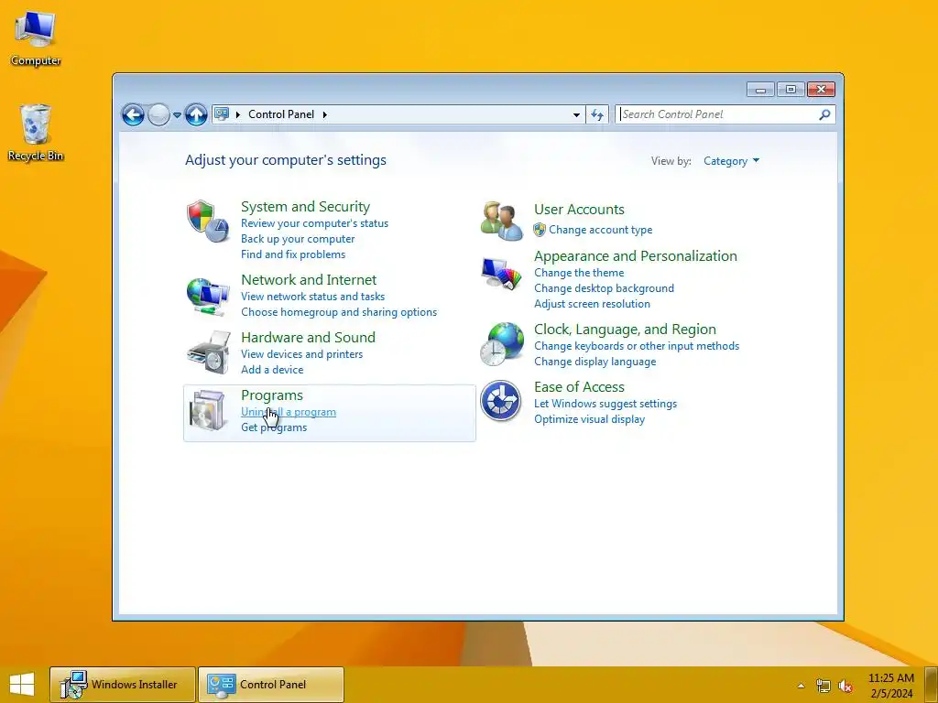Viewport: 938px width, 703px height.
Task: Click the search magnifier icon
Action: tap(824, 114)
